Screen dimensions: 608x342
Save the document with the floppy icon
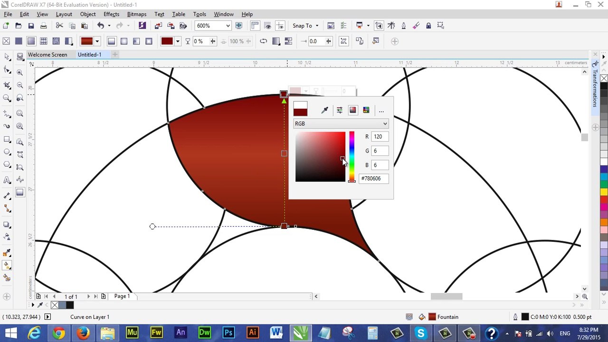coord(31,26)
